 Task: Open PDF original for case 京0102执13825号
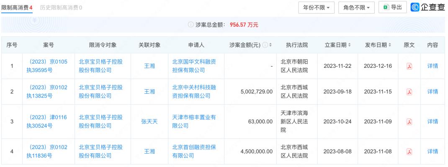tap(409, 92)
